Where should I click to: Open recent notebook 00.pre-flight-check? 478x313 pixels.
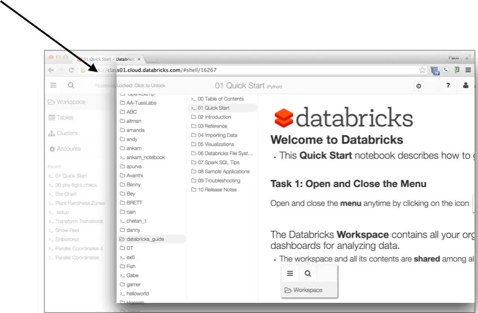click(x=73, y=185)
